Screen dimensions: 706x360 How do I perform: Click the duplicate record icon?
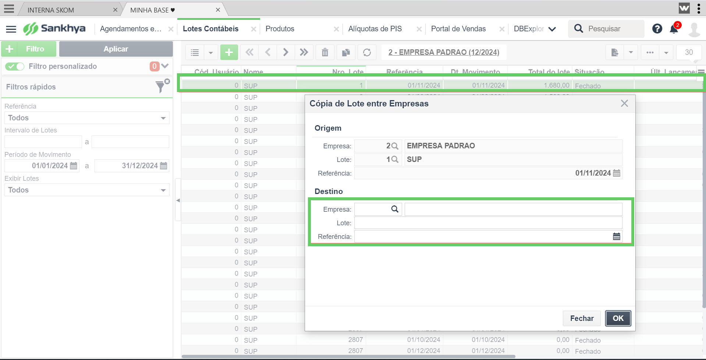click(x=346, y=52)
